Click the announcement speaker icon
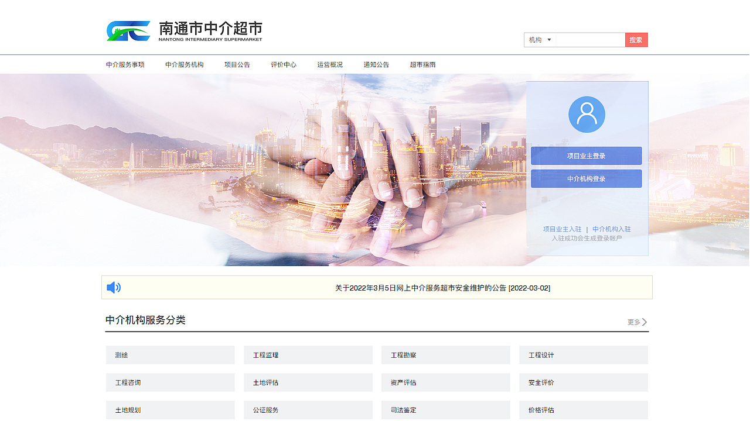The height and width of the screenshot is (421, 750). point(114,287)
